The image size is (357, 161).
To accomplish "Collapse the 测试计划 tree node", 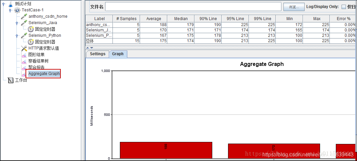I will (x=3, y=4).
